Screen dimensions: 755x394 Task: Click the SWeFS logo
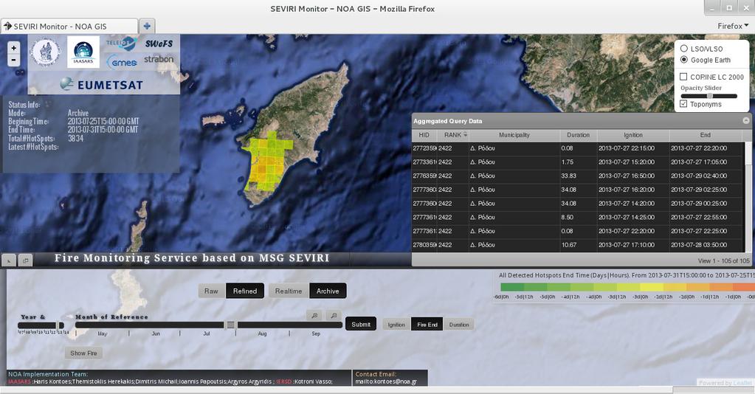pyautogui.click(x=159, y=44)
